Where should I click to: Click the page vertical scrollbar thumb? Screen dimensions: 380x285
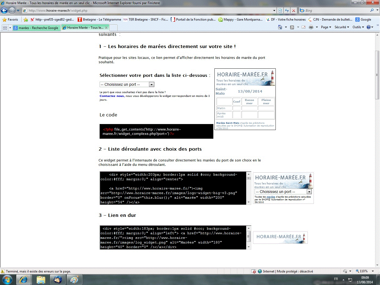point(377,75)
